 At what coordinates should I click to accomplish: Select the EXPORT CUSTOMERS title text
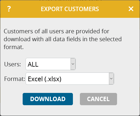(x=70, y=9)
